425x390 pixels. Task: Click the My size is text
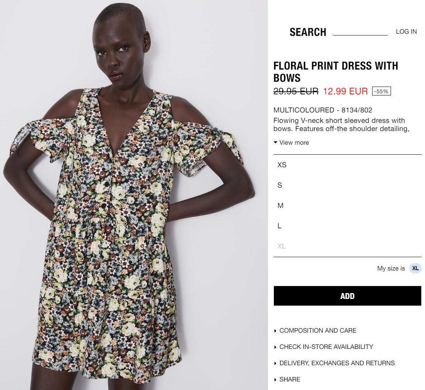(x=391, y=268)
